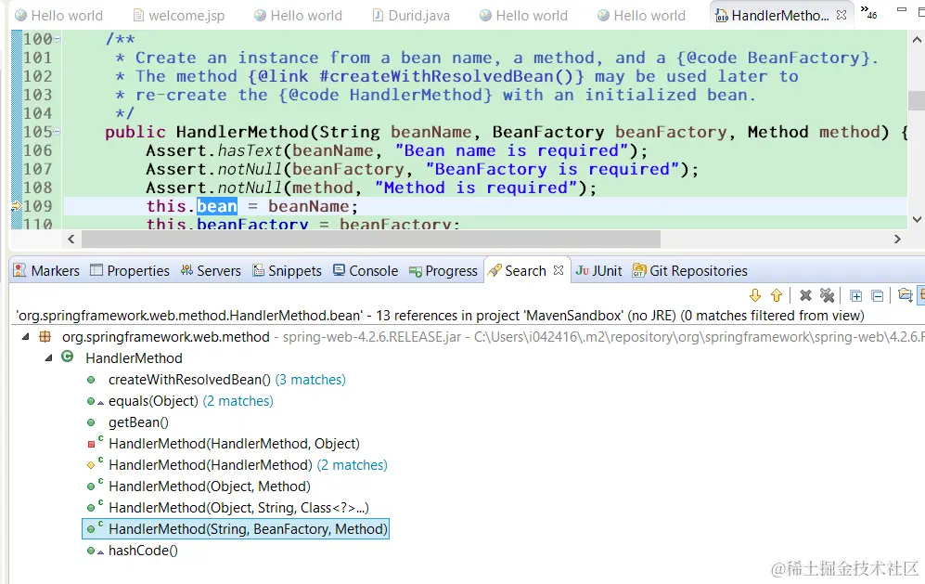Close the HandlerMethod editor tab

click(841, 15)
